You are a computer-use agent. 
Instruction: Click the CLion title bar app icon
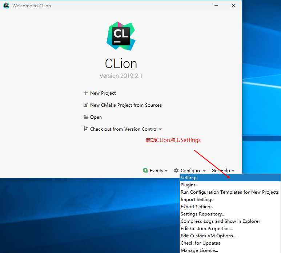coord(6,5)
